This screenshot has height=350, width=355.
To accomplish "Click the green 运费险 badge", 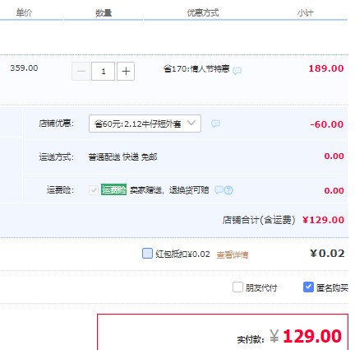I will coord(113,189).
